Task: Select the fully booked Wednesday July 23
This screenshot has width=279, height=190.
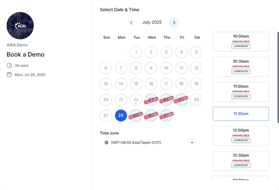Action: [151, 100]
